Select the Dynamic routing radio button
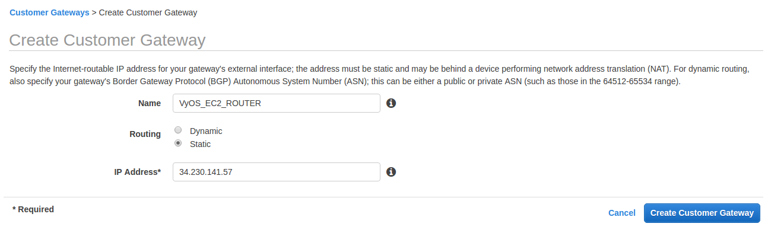This screenshot has height=233, width=768. click(x=178, y=130)
